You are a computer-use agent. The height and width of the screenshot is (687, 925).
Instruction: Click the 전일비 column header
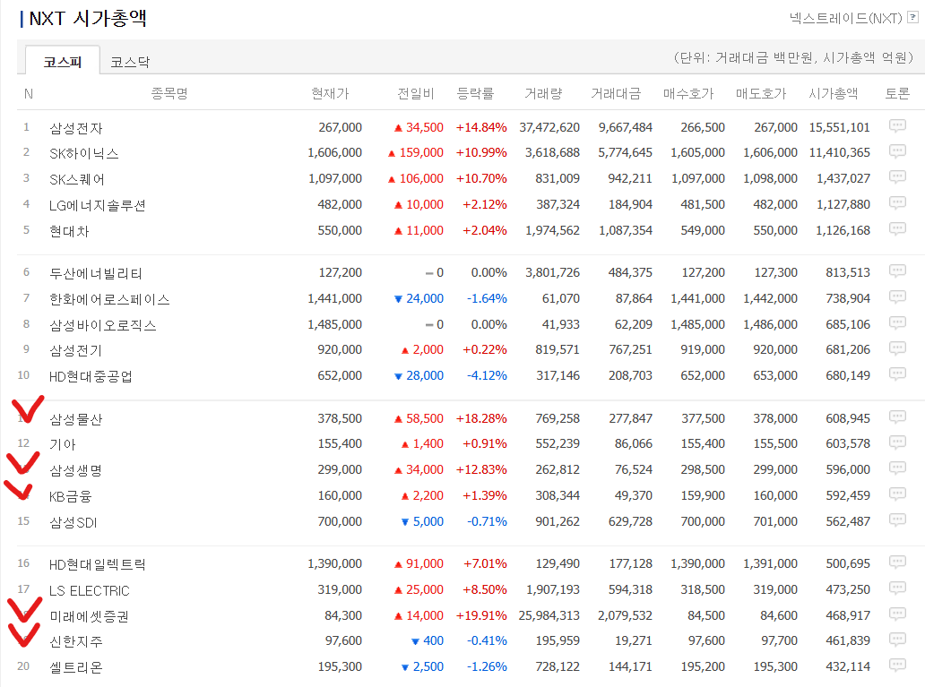[x=416, y=93]
